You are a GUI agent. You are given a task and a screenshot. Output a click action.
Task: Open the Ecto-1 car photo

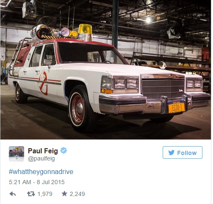106,70
